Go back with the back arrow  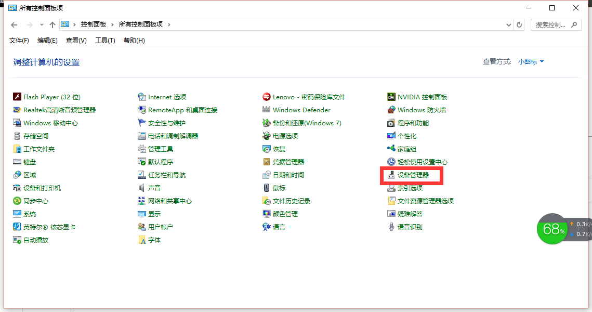point(14,24)
